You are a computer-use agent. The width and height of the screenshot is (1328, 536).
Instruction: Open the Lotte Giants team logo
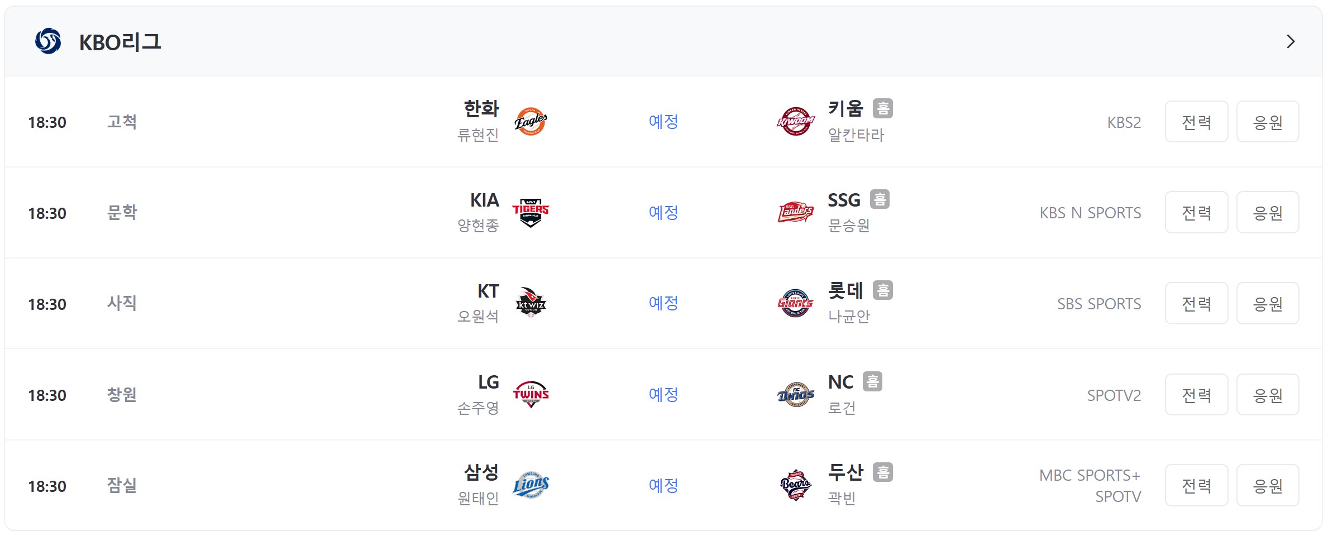click(796, 303)
